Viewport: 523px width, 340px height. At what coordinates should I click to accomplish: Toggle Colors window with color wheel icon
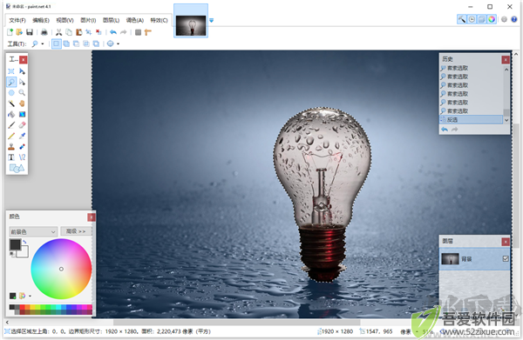492,19
